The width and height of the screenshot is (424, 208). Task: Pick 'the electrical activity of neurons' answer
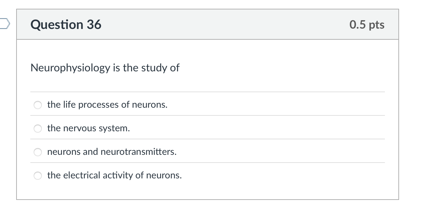(x=38, y=175)
